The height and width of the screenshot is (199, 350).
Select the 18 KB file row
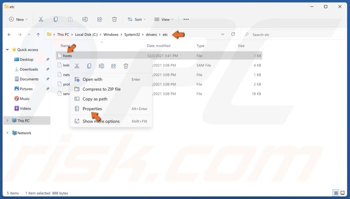pyautogui.click(x=159, y=94)
